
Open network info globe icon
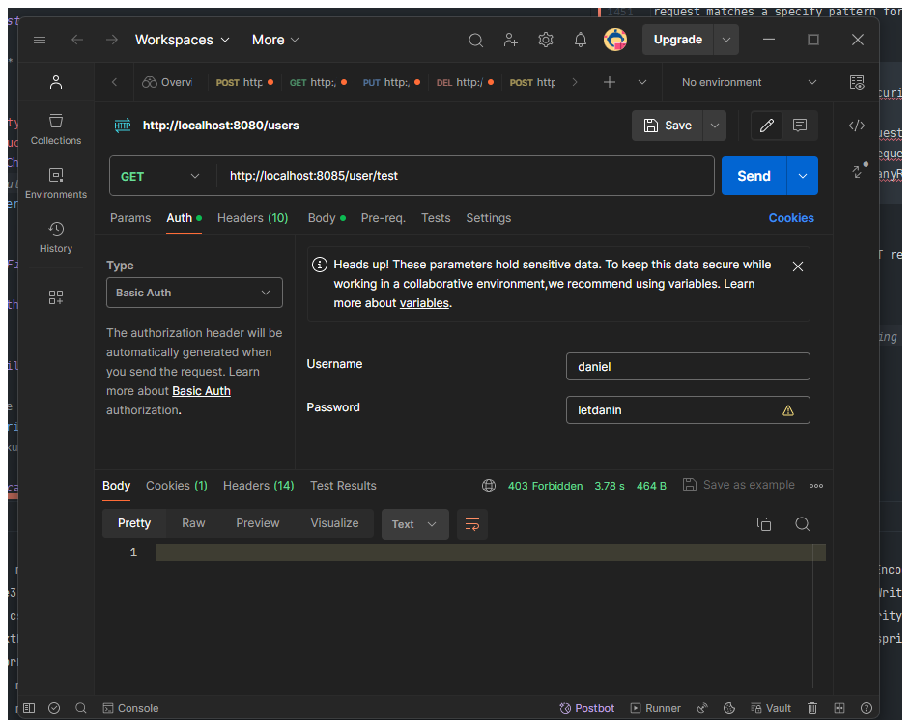(489, 486)
